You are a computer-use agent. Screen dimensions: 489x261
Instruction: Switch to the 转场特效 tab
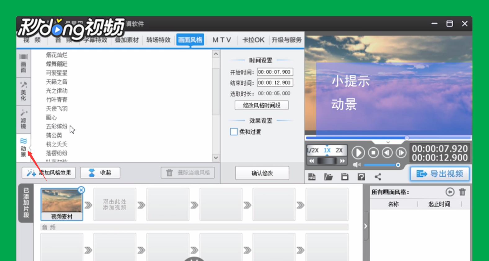(158, 40)
